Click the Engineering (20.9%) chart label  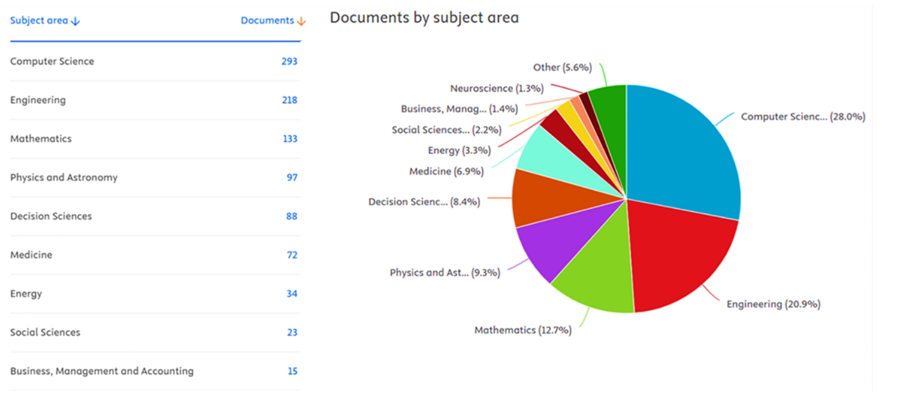[x=773, y=304]
